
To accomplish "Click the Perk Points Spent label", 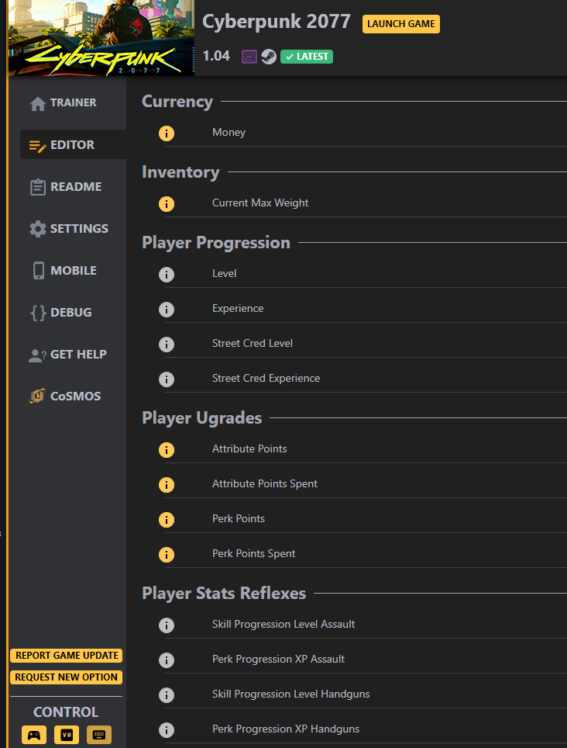I will (x=254, y=554).
